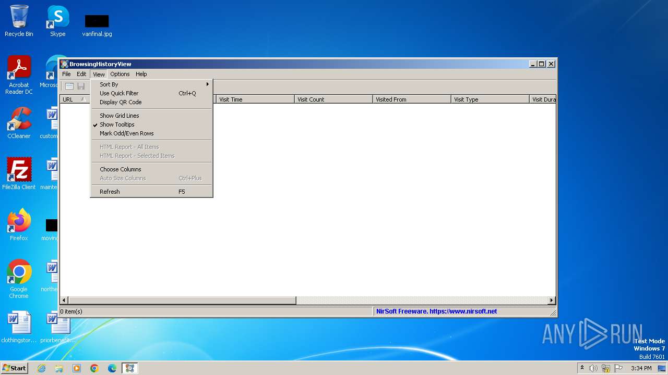Open the Options menu
668x375 pixels.
pos(120,74)
